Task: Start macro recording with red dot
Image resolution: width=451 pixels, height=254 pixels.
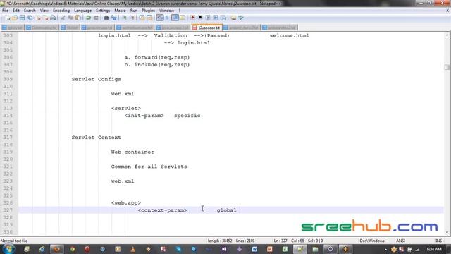Action: (x=192, y=18)
